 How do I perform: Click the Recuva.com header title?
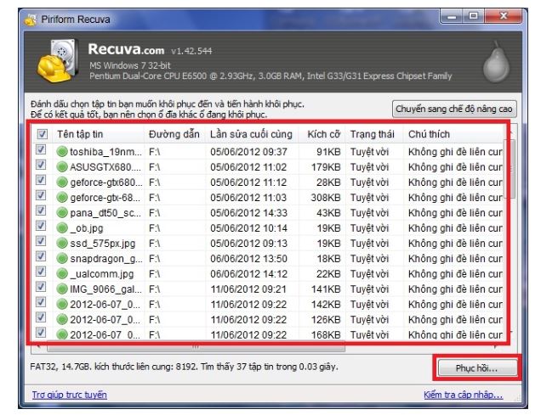coord(126,49)
